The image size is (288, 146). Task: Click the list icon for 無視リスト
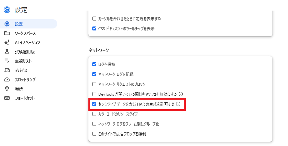tap(7, 61)
